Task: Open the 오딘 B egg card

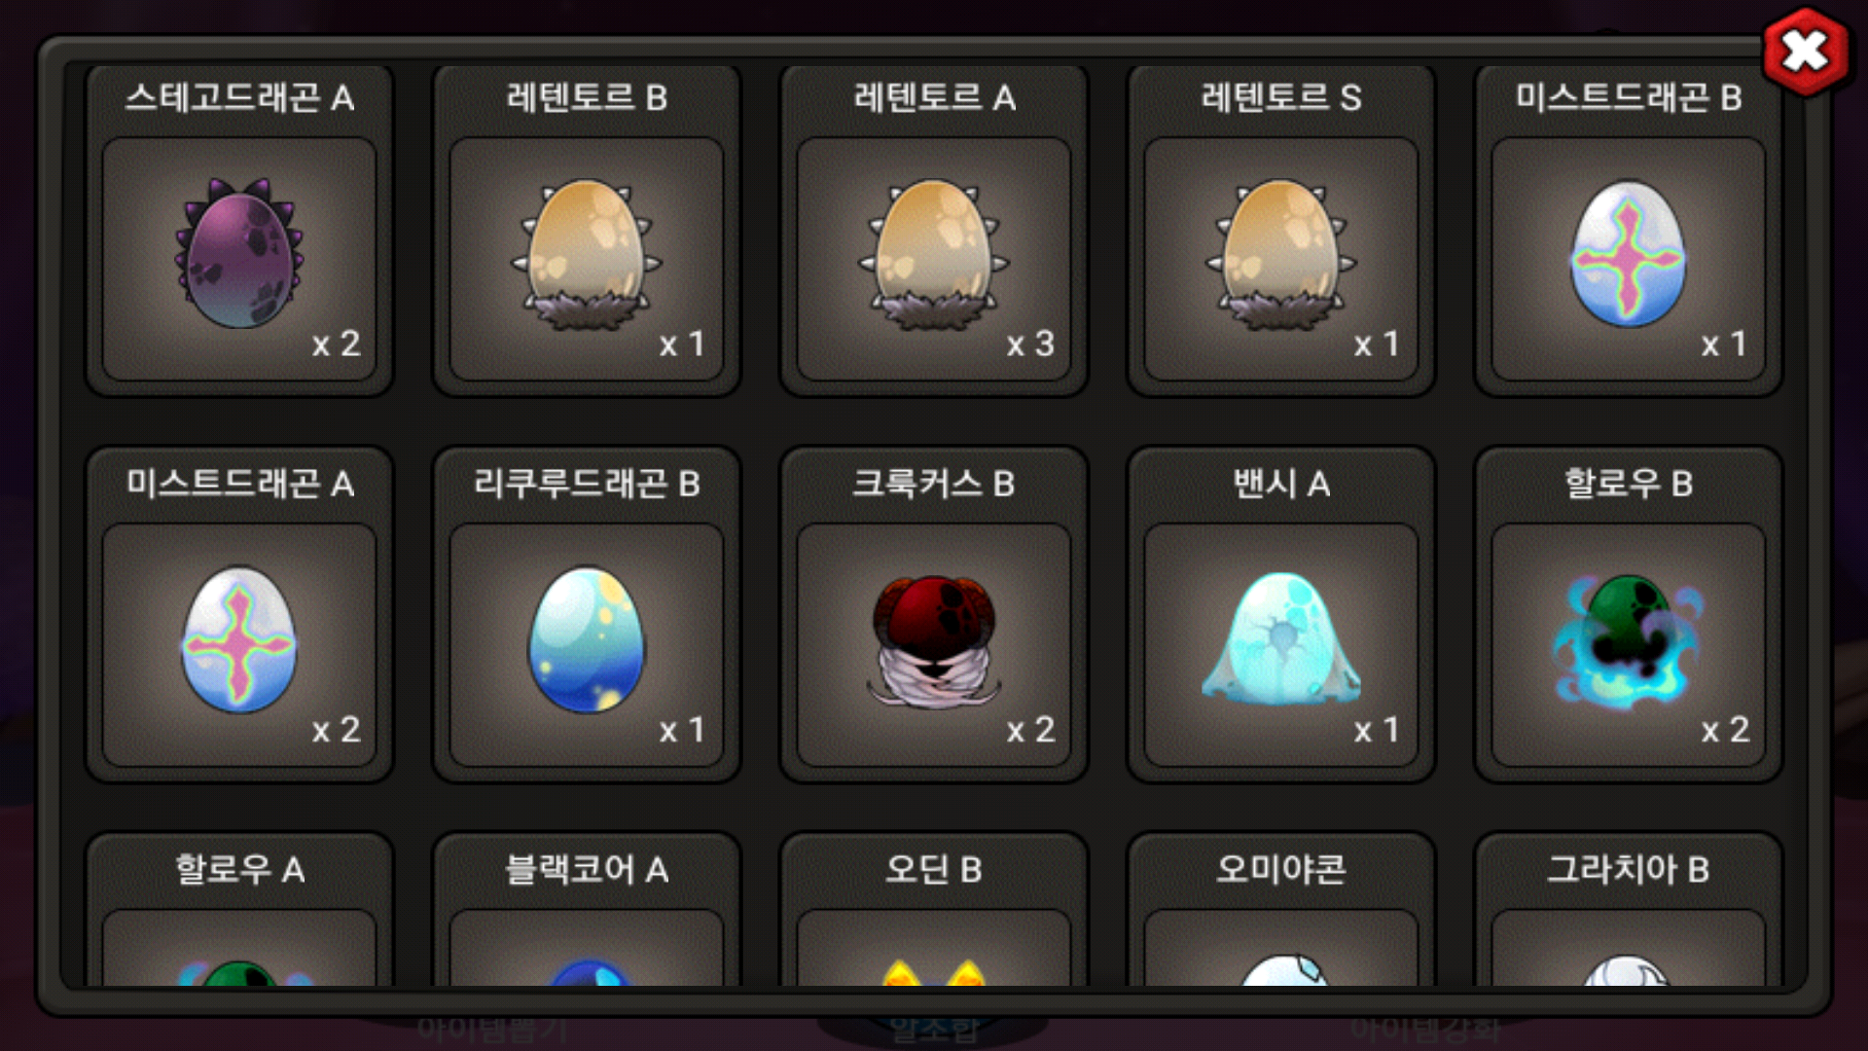Action: 934,910
